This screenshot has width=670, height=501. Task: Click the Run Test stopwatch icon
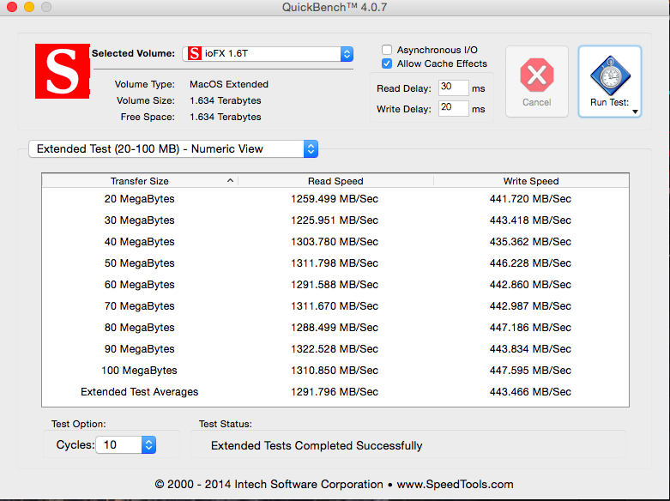click(610, 75)
